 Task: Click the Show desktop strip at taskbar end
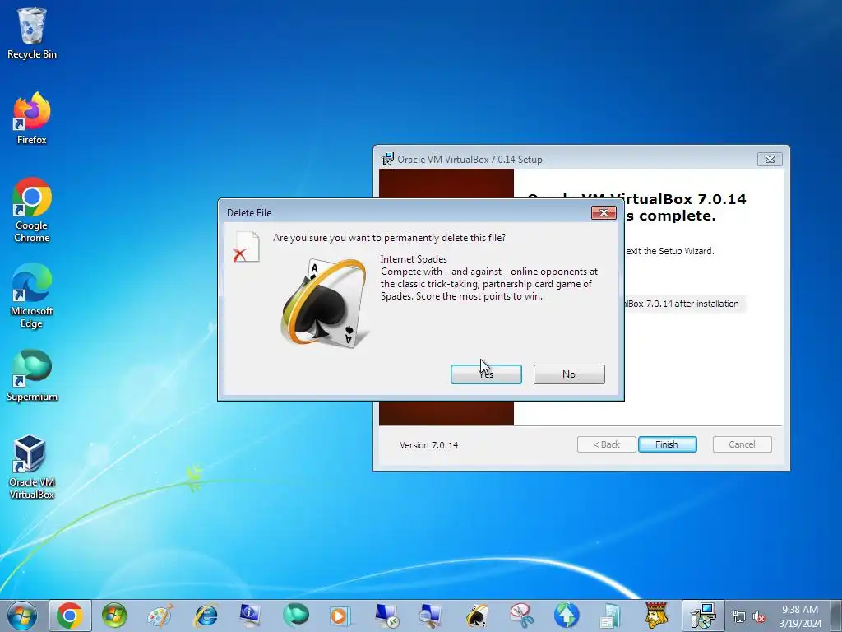(x=836, y=616)
